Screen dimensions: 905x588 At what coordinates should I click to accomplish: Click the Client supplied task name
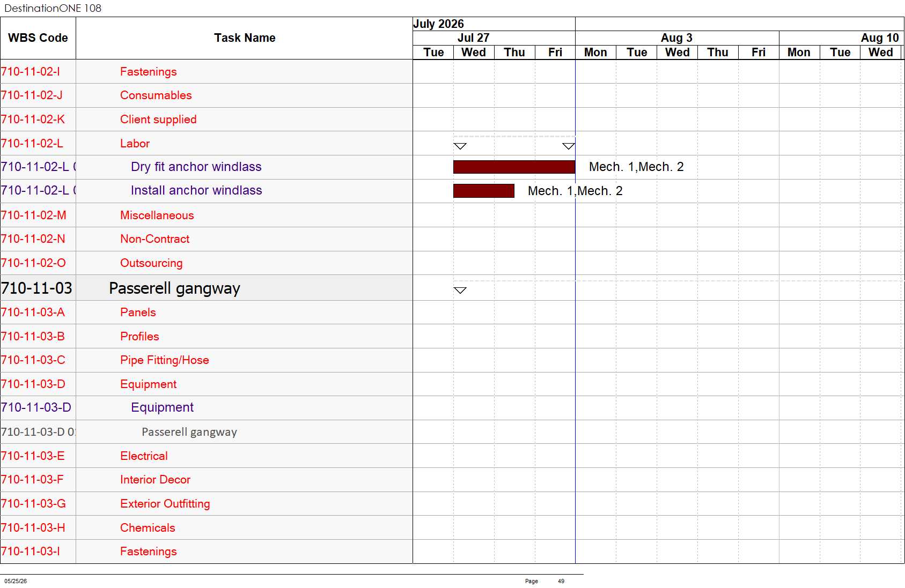(158, 120)
